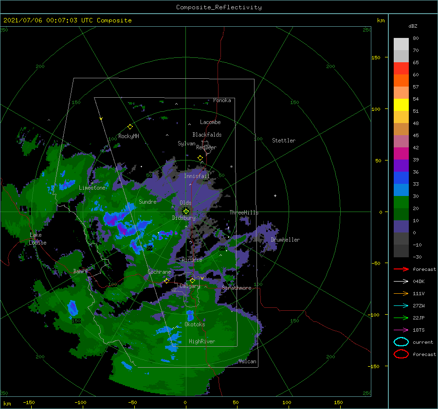
Task: Click the cyan current ellipse icon
Action: (x=401, y=342)
